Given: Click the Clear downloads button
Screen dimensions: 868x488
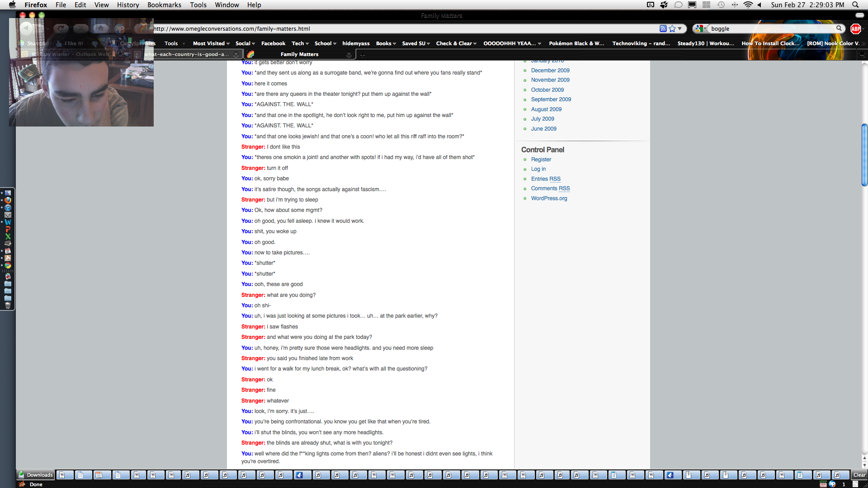Looking at the screenshot, I should pos(859,475).
